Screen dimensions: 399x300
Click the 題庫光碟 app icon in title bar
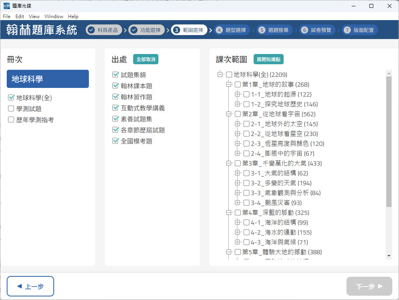pyautogui.click(x=6, y=6)
